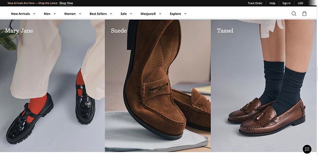This screenshot has width=318, height=156.
Task: Expand the Explore menu chevron
Action: coord(185,14)
